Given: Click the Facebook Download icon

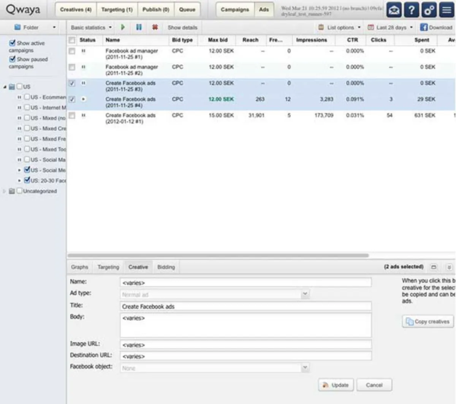Looking at the screenshot, I should [x=423, y=27].
